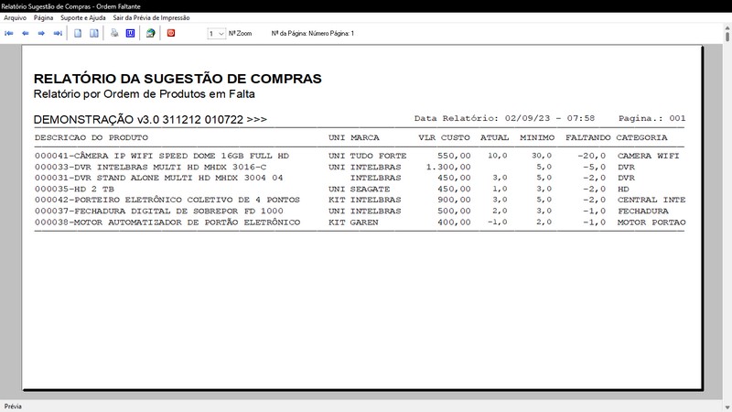The width and height of the screenshot is (732, 412).
Task: Click the 'FECHADURA' category cell
Action: pos(643,211)
